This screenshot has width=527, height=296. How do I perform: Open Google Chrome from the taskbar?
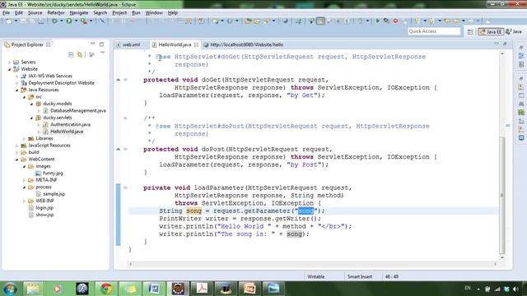(106, 289)
